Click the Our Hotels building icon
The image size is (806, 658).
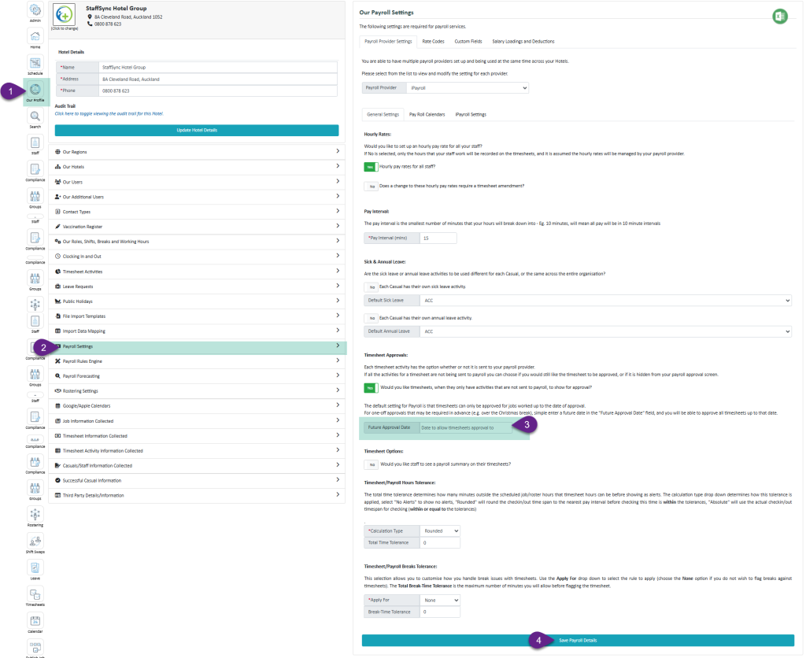click(x=58, y=167)
